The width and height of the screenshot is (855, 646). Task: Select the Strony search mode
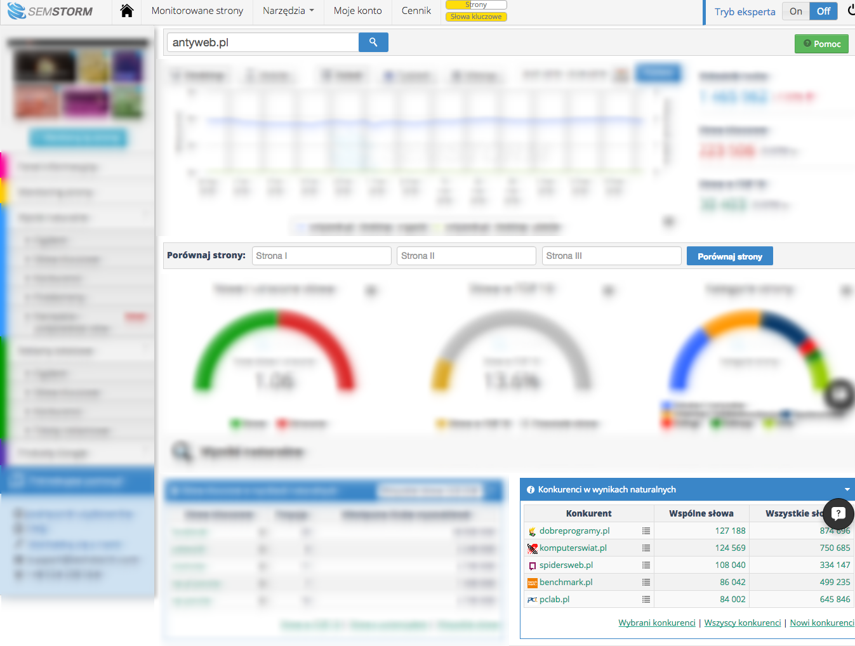coord(476,4)
